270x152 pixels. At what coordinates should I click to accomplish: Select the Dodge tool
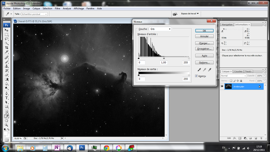click(6, 88)
